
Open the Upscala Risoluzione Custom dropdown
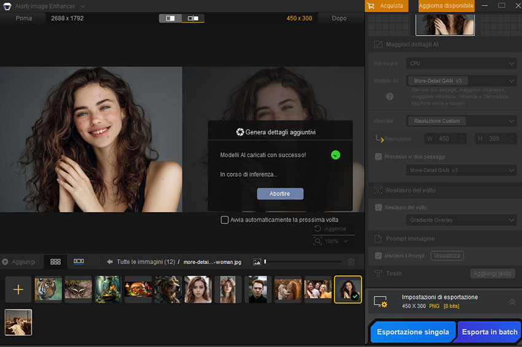[461, 121]
